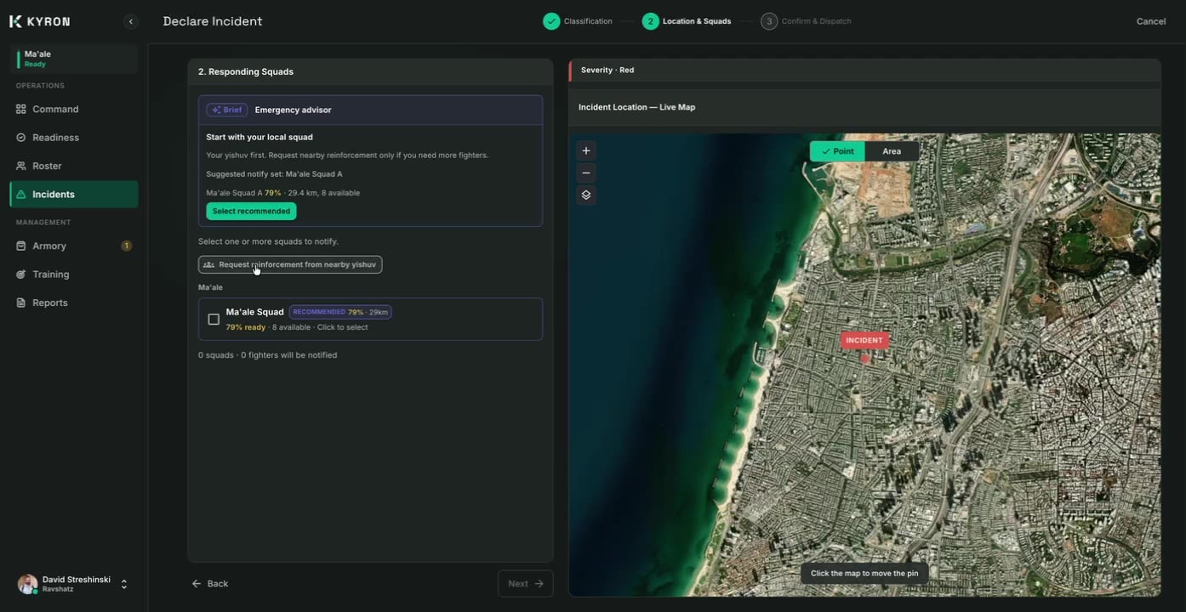The width and height of the screenshot is (1186, 612).
Task: Select Incidents in the sidebar
Action: (x=74, y=195)
